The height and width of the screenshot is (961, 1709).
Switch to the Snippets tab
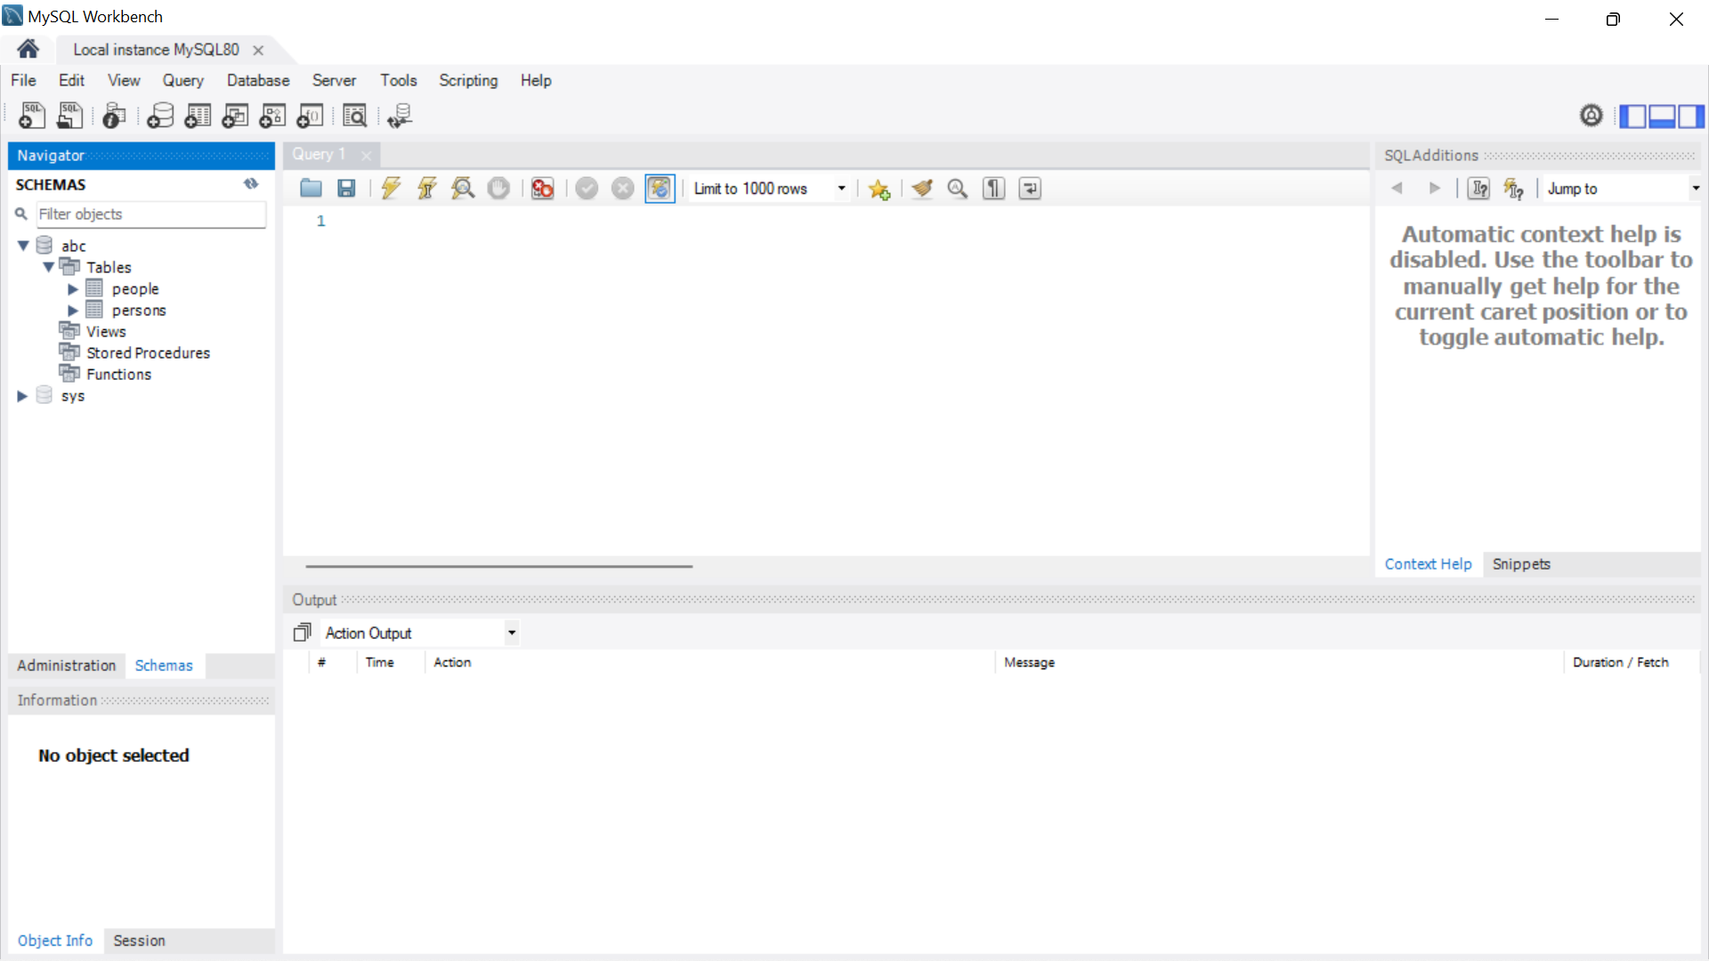(x=1520, y=564)
